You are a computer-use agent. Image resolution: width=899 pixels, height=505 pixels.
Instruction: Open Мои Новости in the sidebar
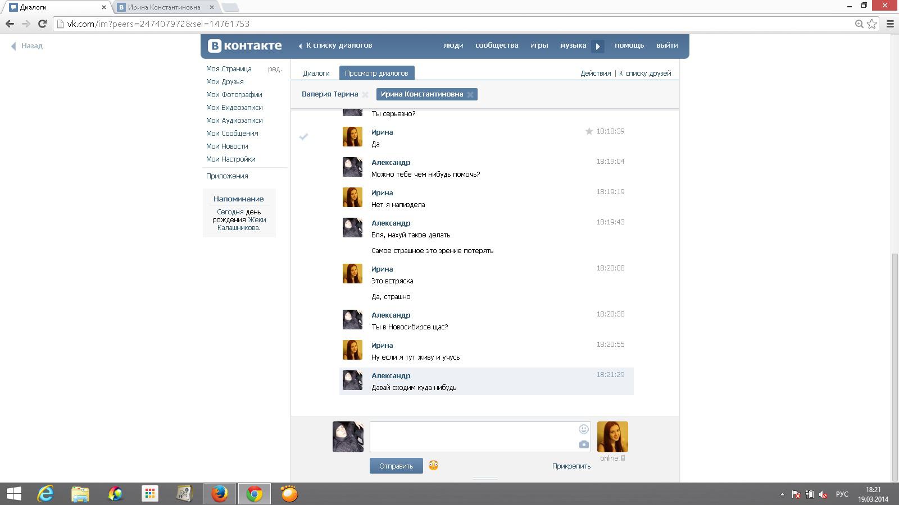pyautogui.click(x=227, y=146)
